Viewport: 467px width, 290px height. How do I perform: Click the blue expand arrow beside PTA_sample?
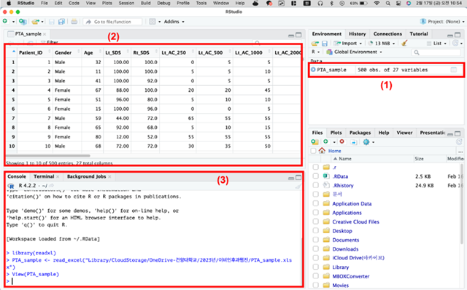pos(313,70)
